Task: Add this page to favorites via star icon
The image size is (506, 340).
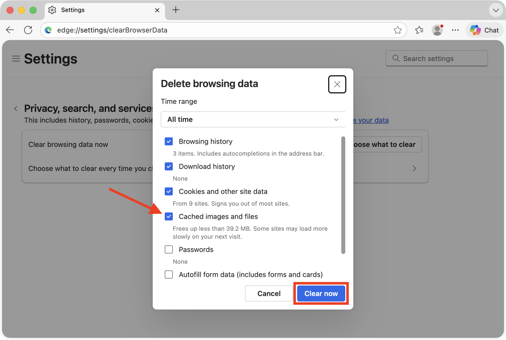Action: (x=398, y=30)
